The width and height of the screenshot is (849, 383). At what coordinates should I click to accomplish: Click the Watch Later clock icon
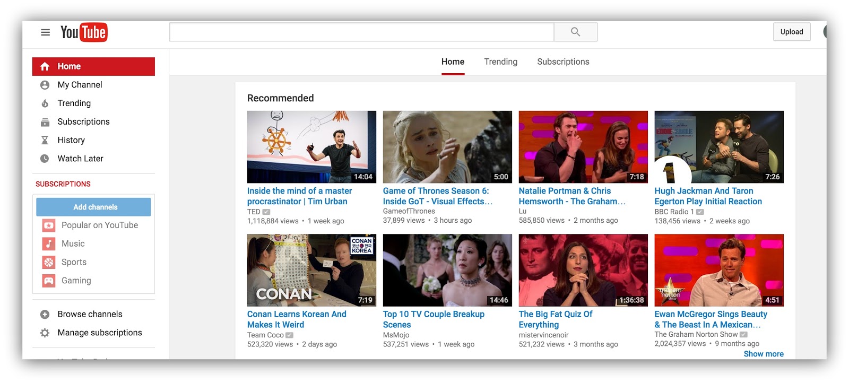[x=45, y=159]
